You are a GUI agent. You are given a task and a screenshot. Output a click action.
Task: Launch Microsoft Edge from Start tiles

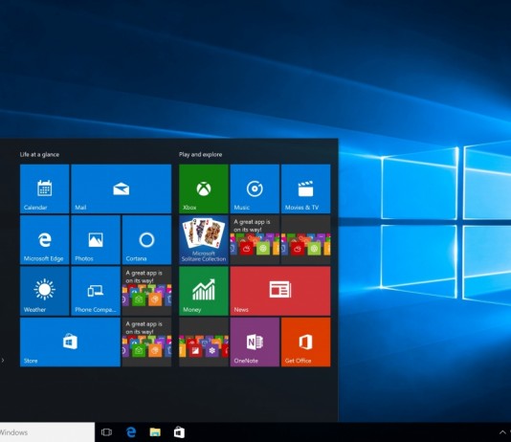click(45, 240)
